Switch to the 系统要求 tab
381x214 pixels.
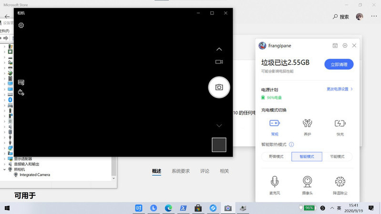(x=181, y=171)
